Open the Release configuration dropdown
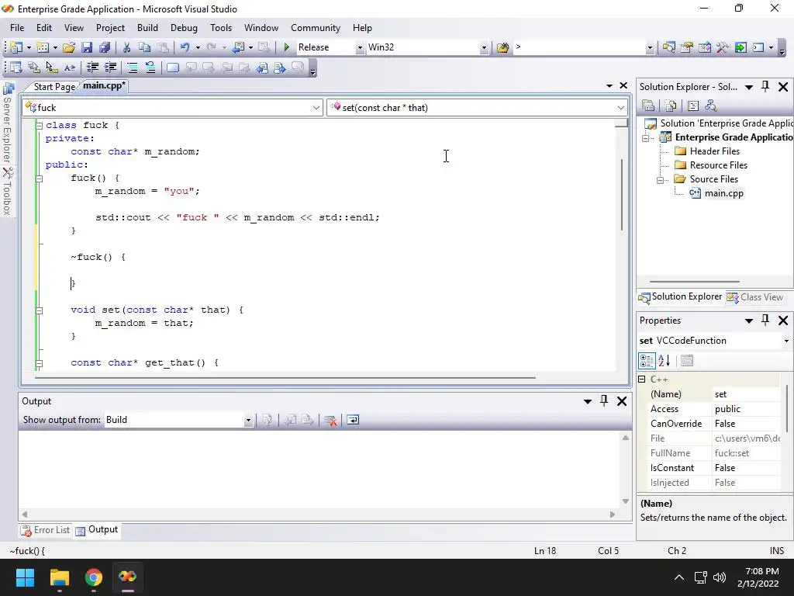Screen dimensions: 794x596 [360, 47]
